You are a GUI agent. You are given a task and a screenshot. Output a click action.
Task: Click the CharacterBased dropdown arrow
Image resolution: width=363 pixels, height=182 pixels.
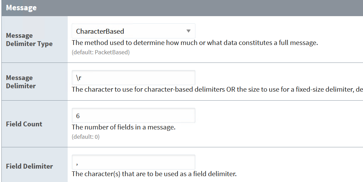(188, 31)
